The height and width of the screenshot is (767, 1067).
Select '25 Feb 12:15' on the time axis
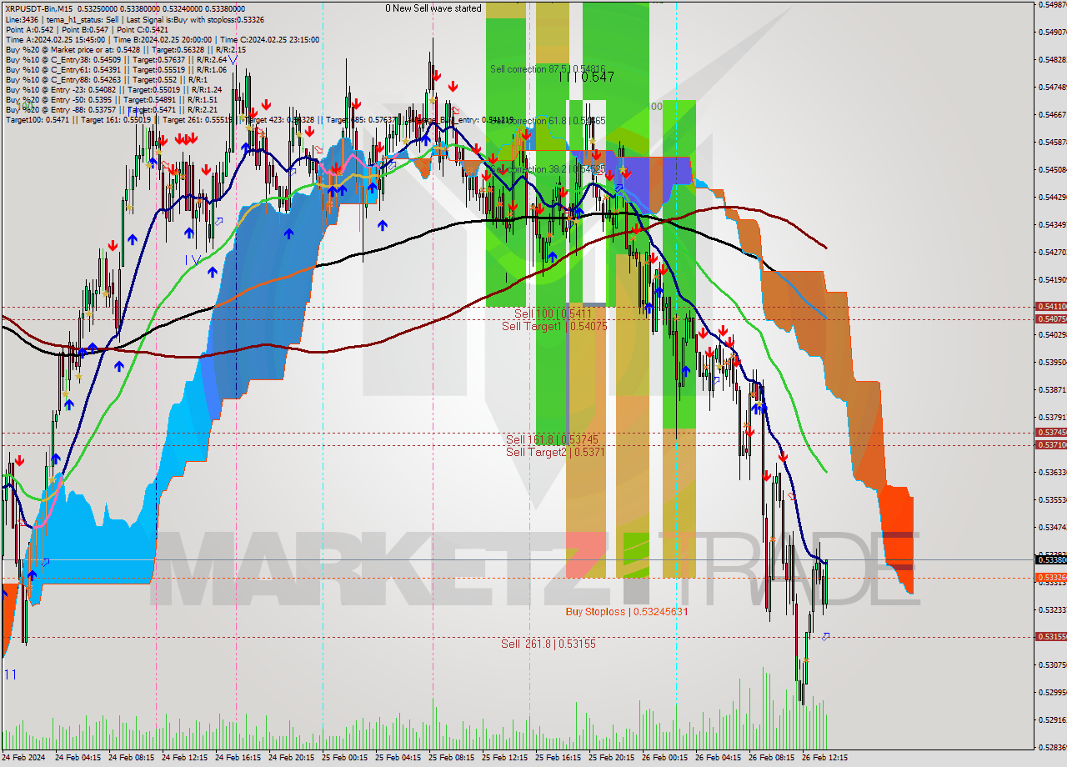(505, 758)
